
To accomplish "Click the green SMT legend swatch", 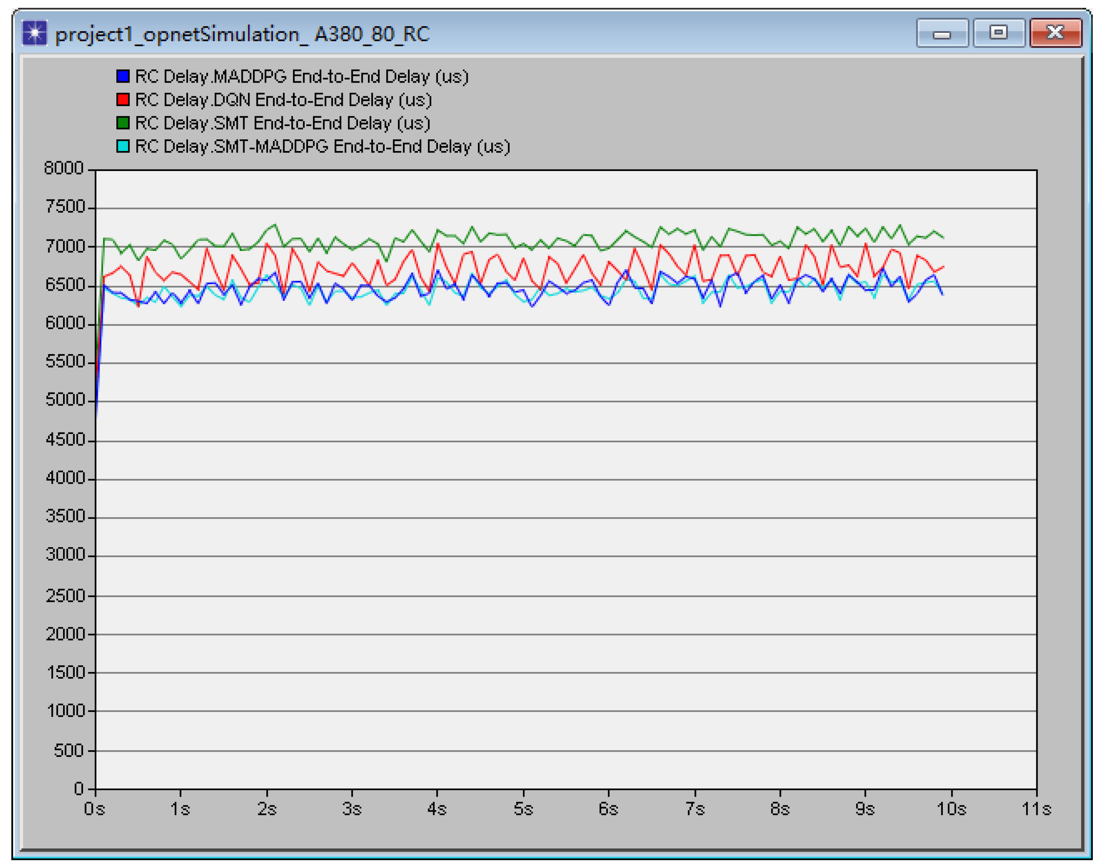I will (x=123, y=123).
